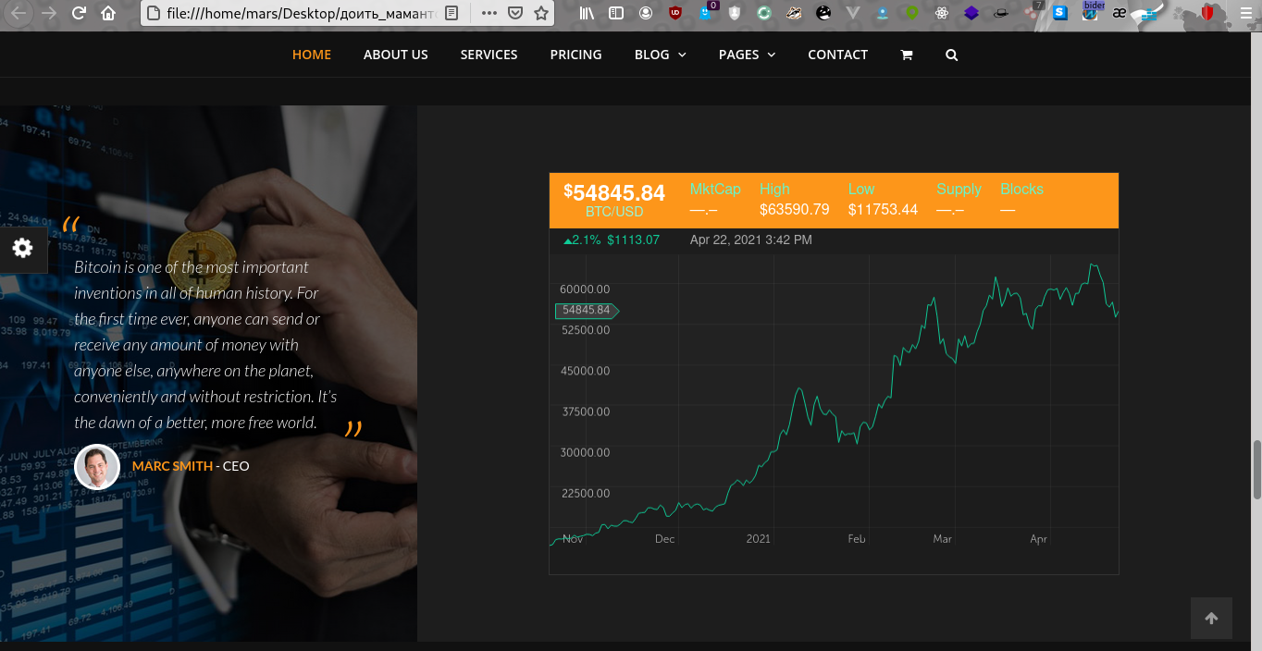Open Ghostery extension with 0 badge
This screenshot has width=1262, height=651.
(708, 11)
